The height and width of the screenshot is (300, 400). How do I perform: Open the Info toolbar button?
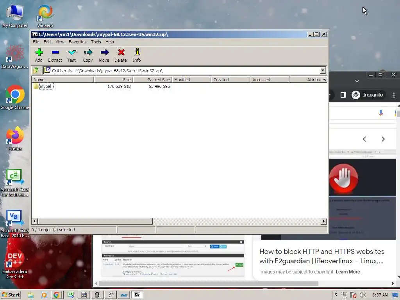(x=137, y=55)
